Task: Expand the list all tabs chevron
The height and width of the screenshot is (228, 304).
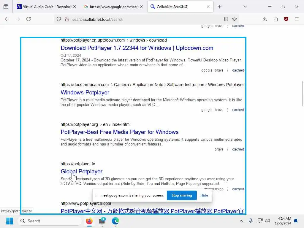Action: point(245,7)
